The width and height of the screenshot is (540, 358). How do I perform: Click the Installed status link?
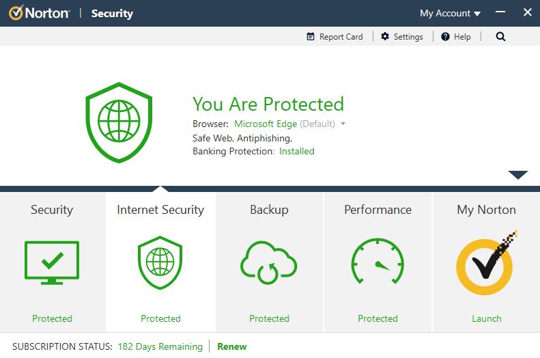pos(296,151)
